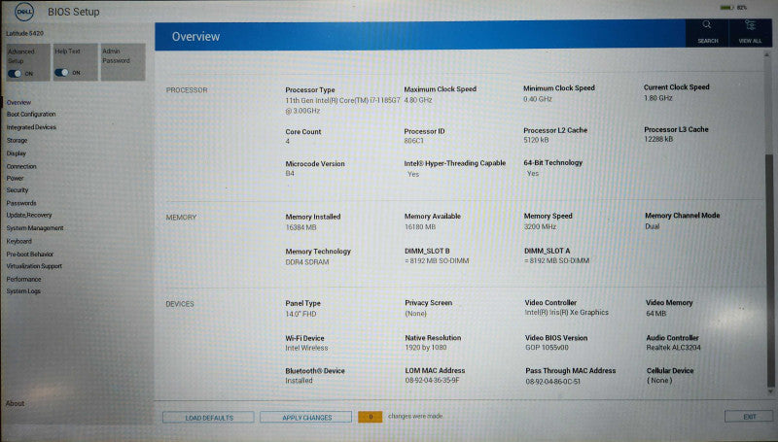Open the View All panel
The height and width of the screenshot is (442, 778).
tap(750, 32)
